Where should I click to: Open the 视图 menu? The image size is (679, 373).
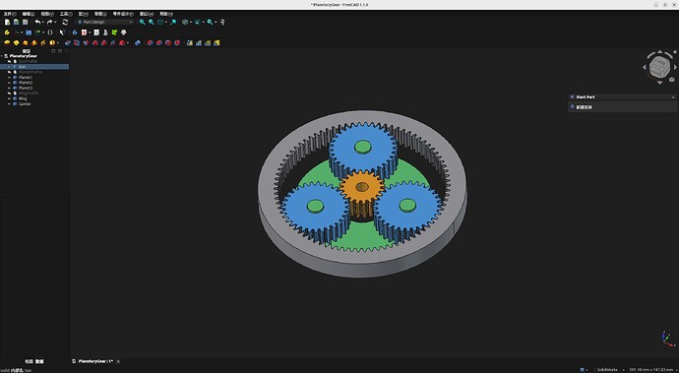47,14
